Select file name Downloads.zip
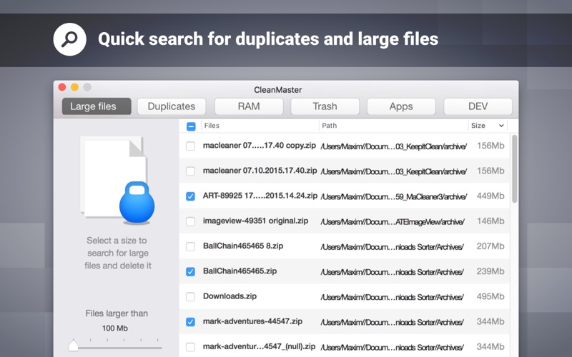The width and height of the screenshot is (572, 357). [230, 296]
